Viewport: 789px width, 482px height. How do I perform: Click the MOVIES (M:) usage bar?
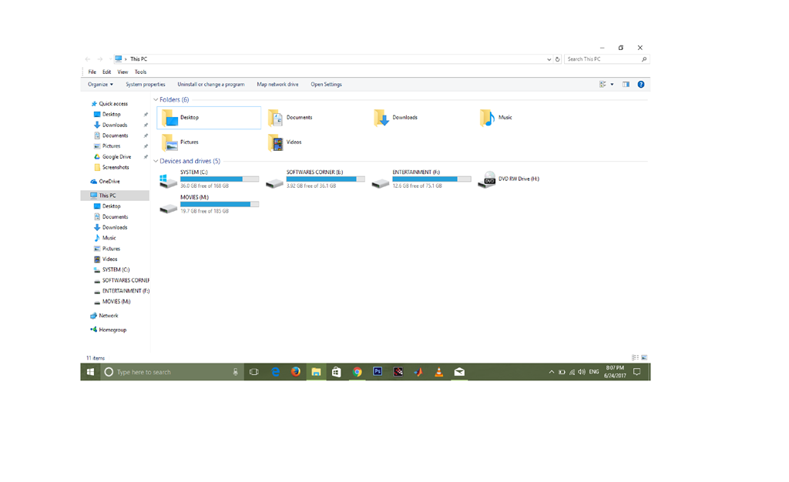(220, 204)
